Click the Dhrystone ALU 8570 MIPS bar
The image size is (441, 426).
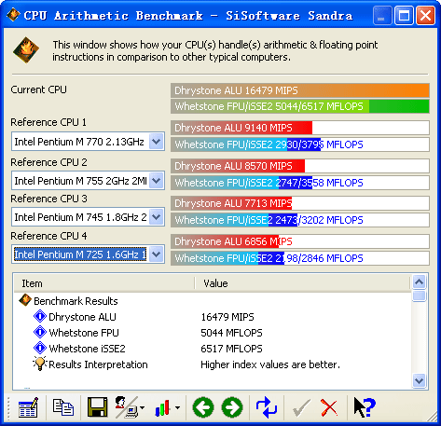tap(300, 166)
